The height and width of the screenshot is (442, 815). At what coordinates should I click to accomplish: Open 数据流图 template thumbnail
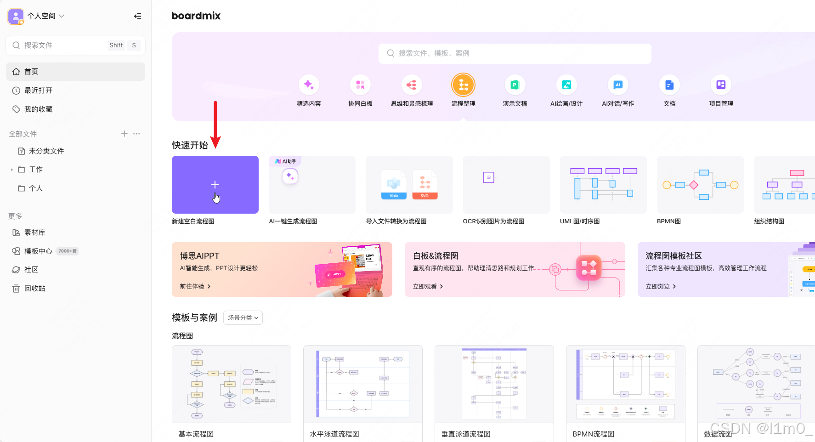coord(757,384)
